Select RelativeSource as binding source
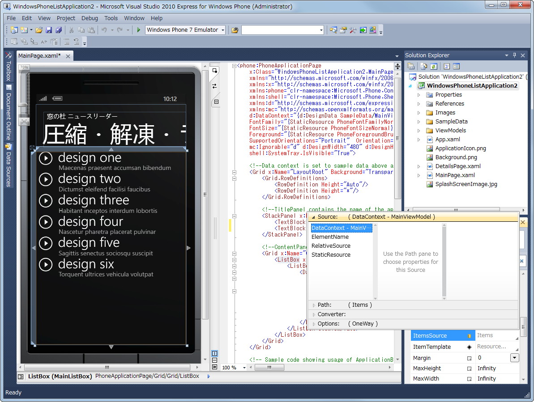The image size is (534, 402). 331,245
